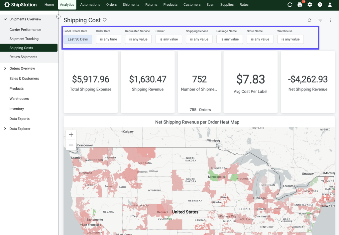The width and height of the screenshot is (339, 235).
Task: Open Shipment Tracking report
Action: coord(24,39)
